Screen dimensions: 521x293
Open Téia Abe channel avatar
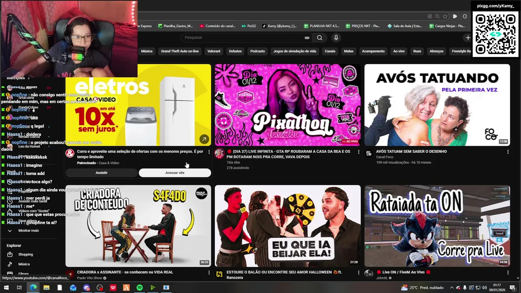(219, 153)
